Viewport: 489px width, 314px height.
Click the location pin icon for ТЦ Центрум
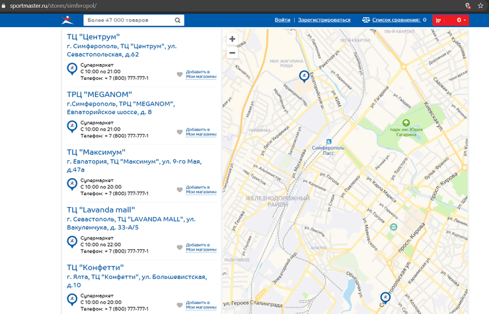point(72,69)
